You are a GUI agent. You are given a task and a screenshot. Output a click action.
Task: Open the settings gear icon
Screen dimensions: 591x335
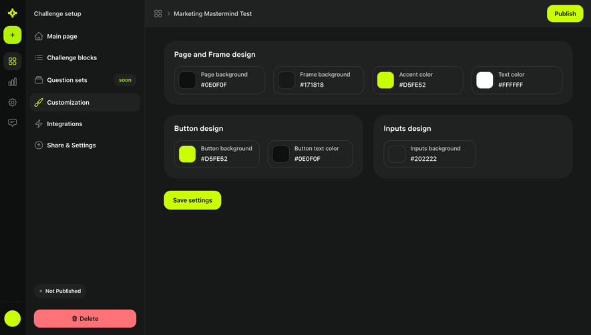click(13, 103)
